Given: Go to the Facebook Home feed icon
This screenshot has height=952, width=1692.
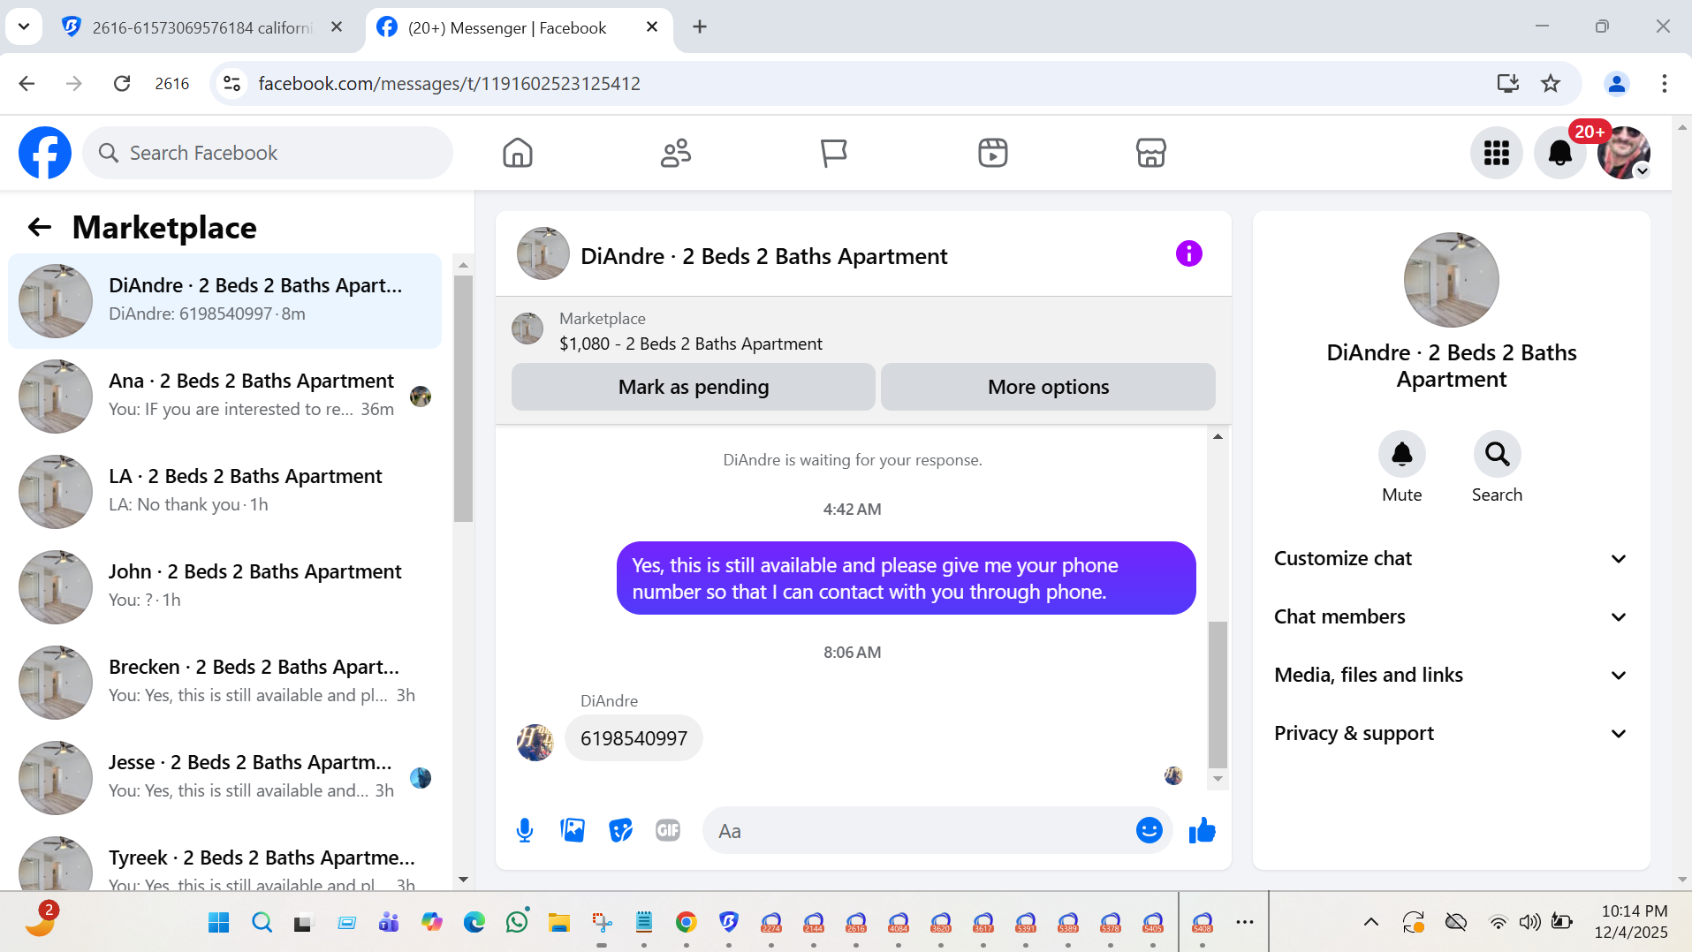Looking at the screenshot, I should coord(518,153).
